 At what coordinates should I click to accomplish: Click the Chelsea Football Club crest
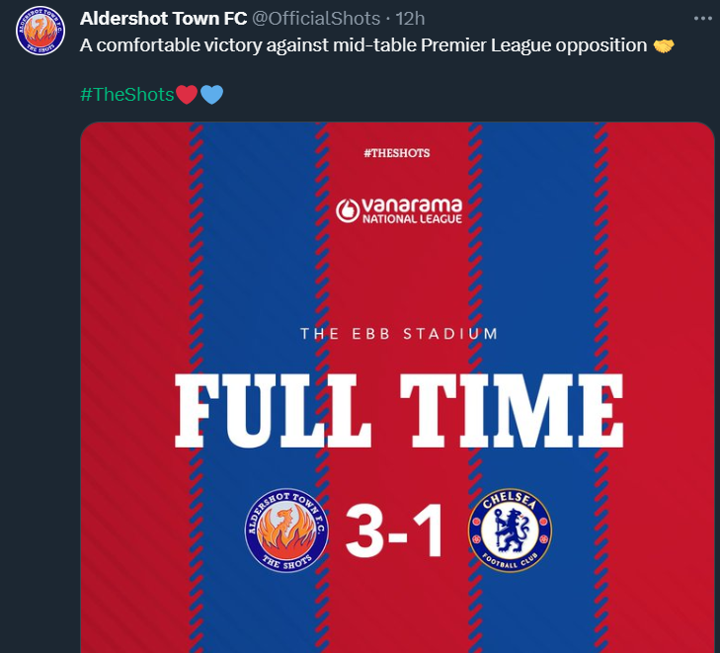click(x=509, y=532)
